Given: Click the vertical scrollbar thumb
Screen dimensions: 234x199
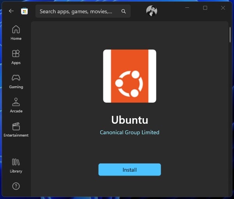Looking at the screenshot, I should [x=230, y=35].
